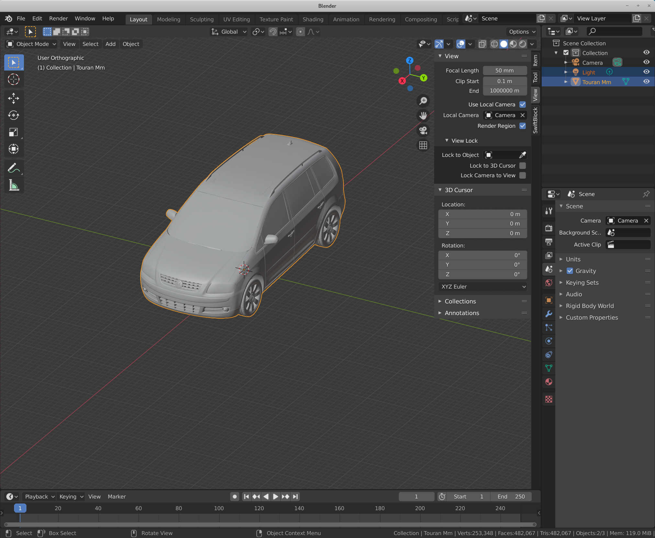Click the Focal Length 50 mm field
Screen dimensions: 655x538
(x=504, y=71)
